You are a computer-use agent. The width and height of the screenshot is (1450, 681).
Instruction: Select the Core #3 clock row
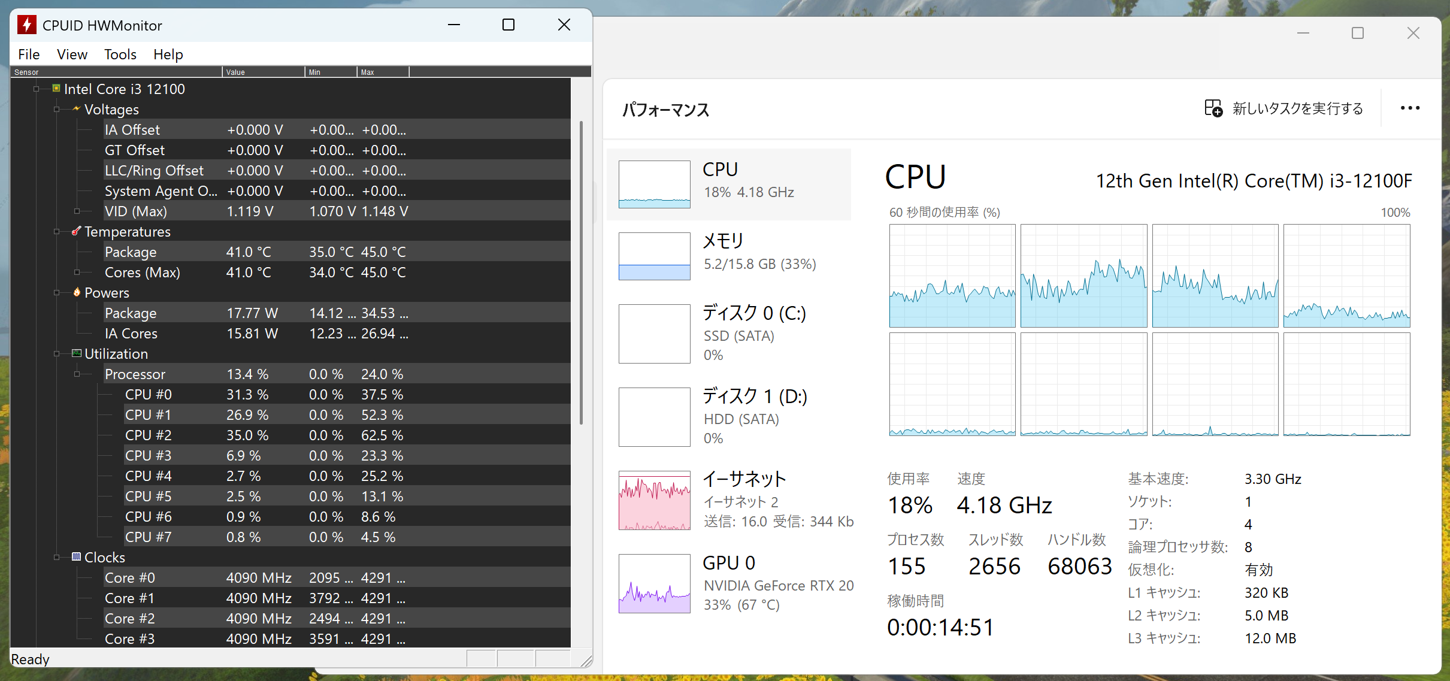click(337, 639)
